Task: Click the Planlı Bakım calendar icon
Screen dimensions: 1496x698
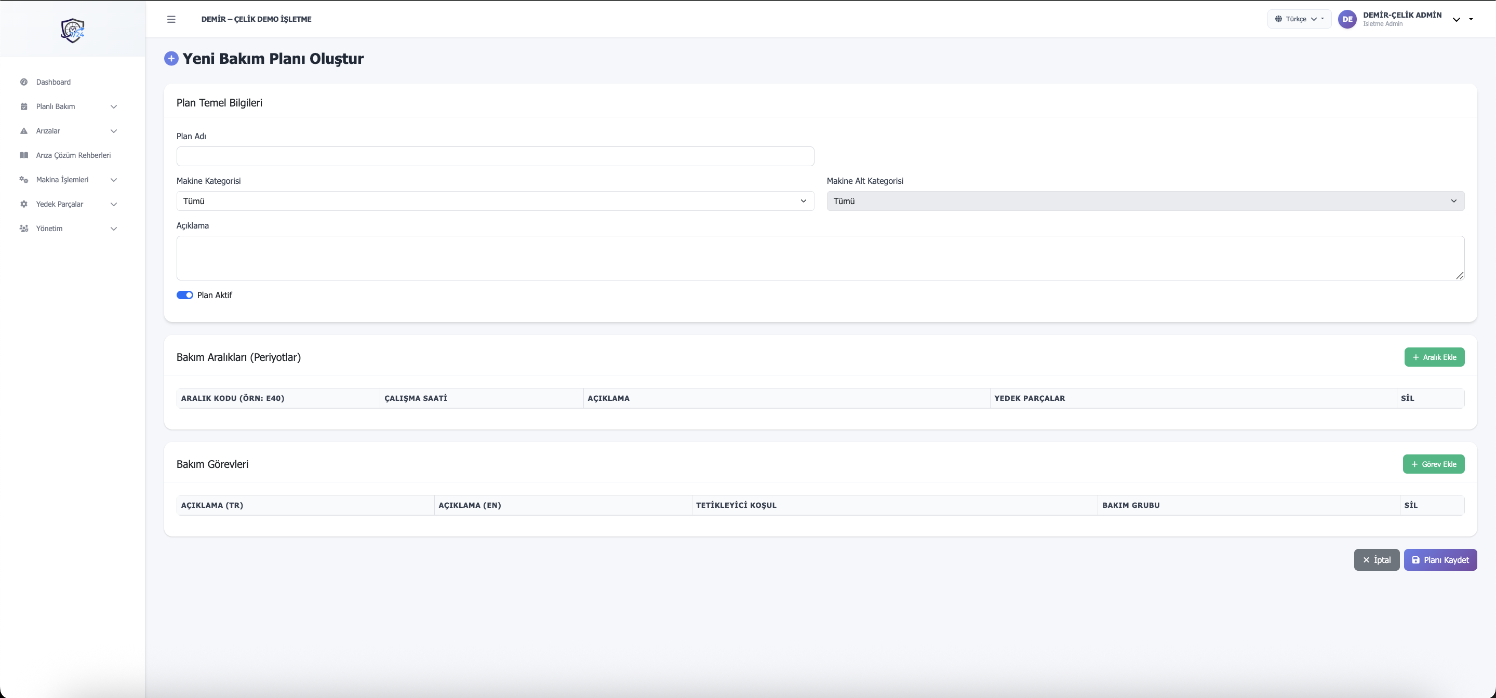Action: tap(24, 106)
